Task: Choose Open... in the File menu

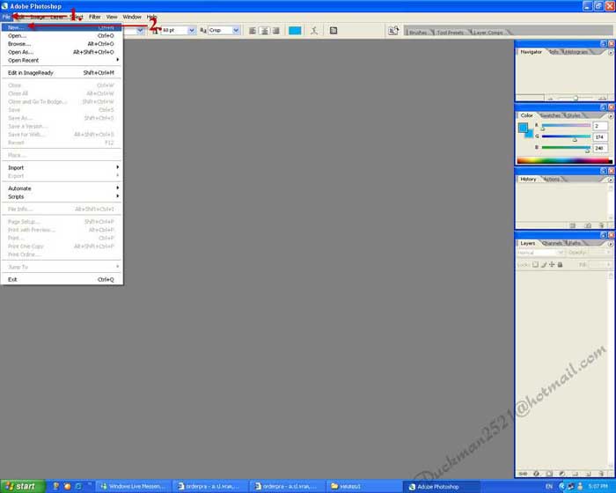Action: 62,36
